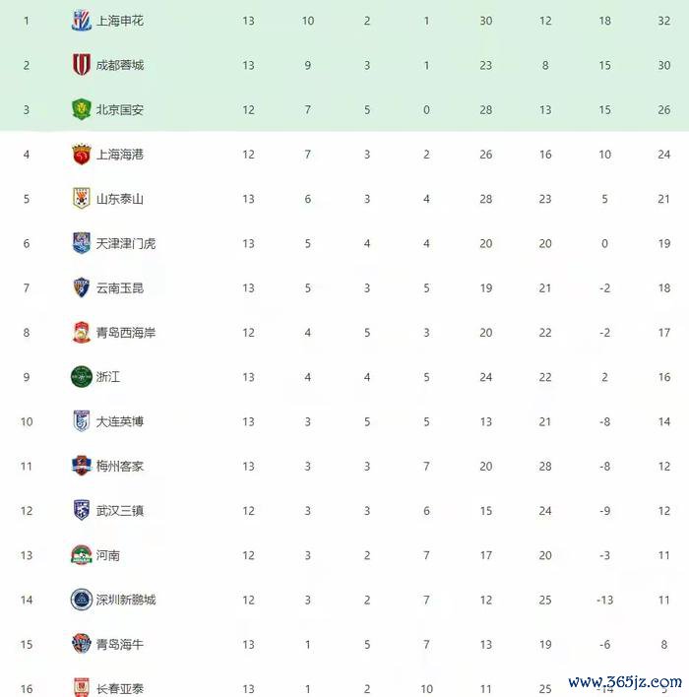
Task: Click the Henan (河南) team logo
Action: pos(82,555)
